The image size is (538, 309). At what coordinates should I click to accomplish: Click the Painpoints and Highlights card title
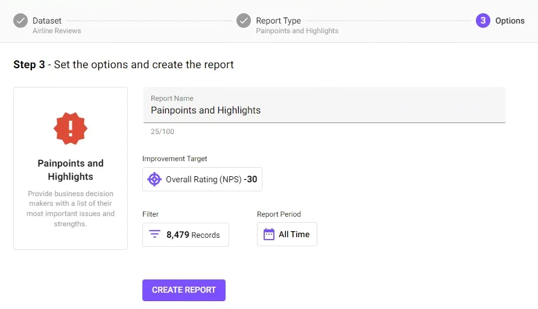click(71, 170)
